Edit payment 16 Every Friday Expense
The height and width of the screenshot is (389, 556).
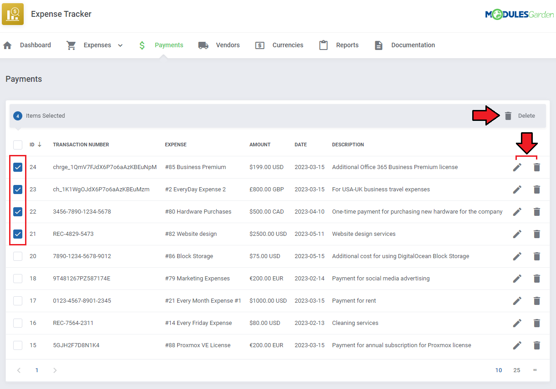(x=517, y=323)
